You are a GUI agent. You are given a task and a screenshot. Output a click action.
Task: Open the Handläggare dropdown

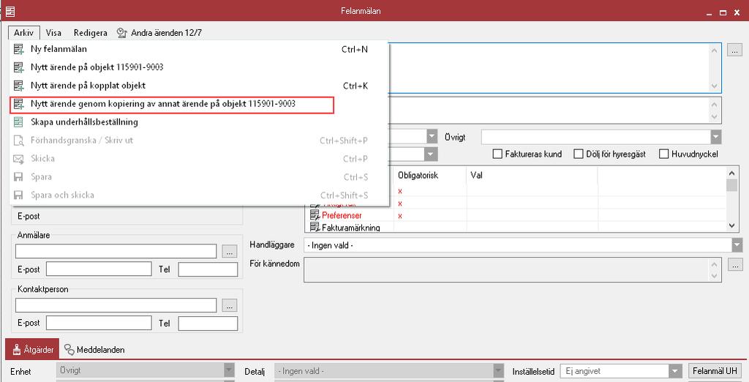523,245
